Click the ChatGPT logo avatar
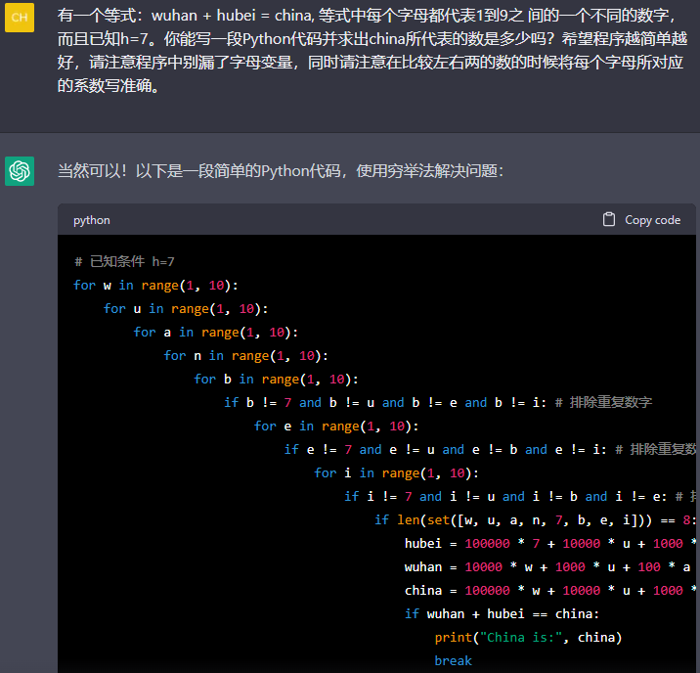Image resolution: width=700 pixels, height=673 pixels. 20,171
